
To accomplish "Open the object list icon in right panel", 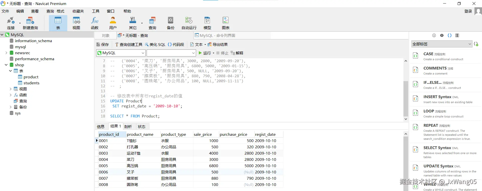I will click(x=457, y=35).
